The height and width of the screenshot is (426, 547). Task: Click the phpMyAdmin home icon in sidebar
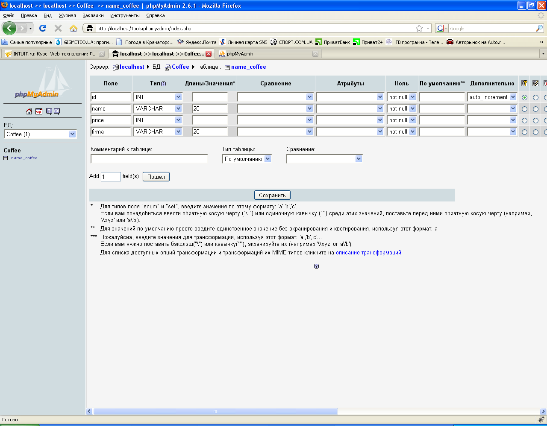coord(29,111)
